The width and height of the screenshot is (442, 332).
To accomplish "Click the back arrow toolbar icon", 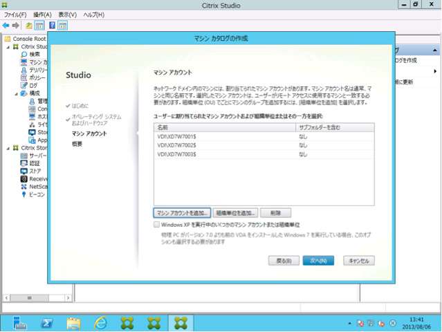I will [x=6, y=26].
